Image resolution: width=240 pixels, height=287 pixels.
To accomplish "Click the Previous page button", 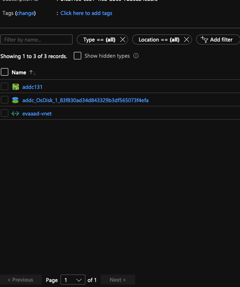I will 21,280.
